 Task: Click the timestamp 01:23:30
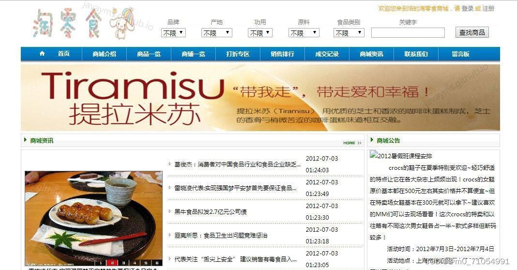coord(317,218)
